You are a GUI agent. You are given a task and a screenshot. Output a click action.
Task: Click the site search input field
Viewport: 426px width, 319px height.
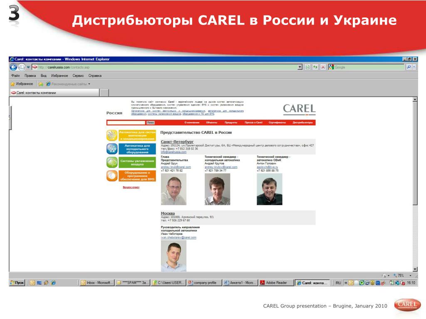click(x=126, y=123)
